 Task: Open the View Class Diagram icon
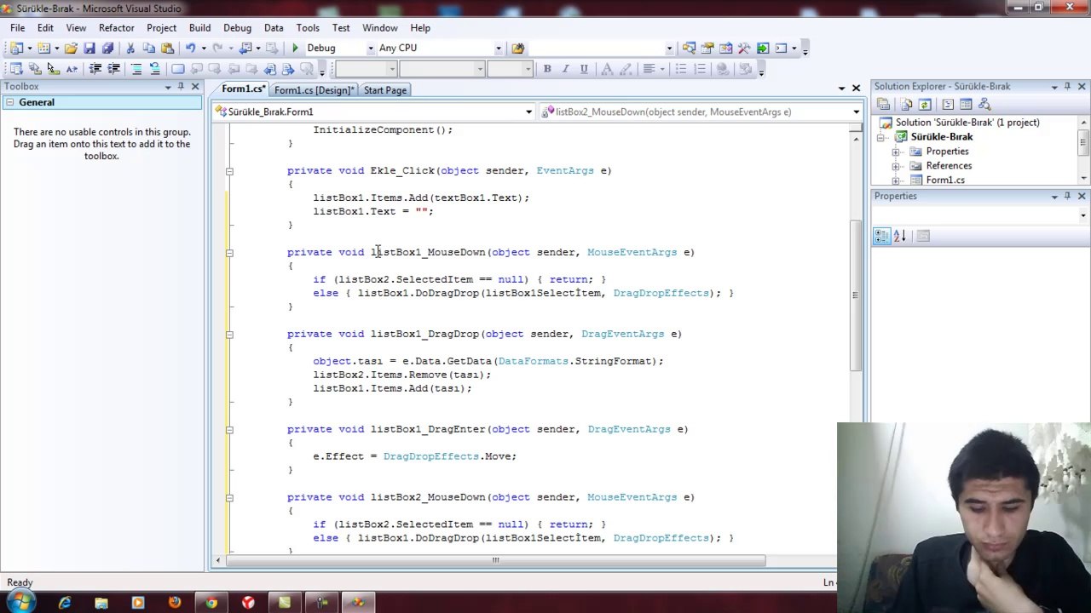click(x=984, y=105)
